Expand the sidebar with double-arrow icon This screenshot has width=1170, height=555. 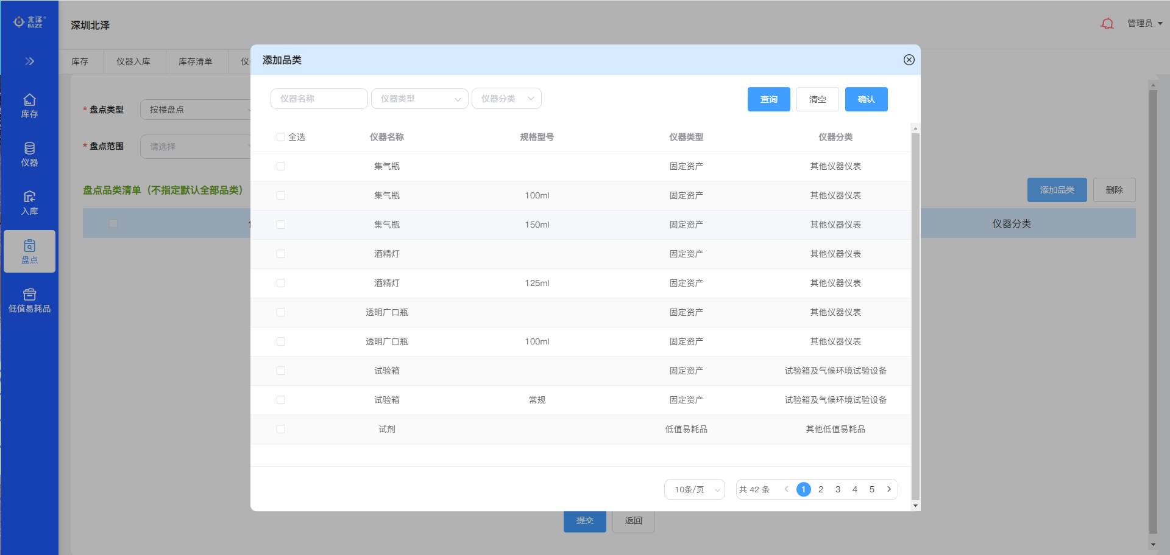[x=29, y=61]
